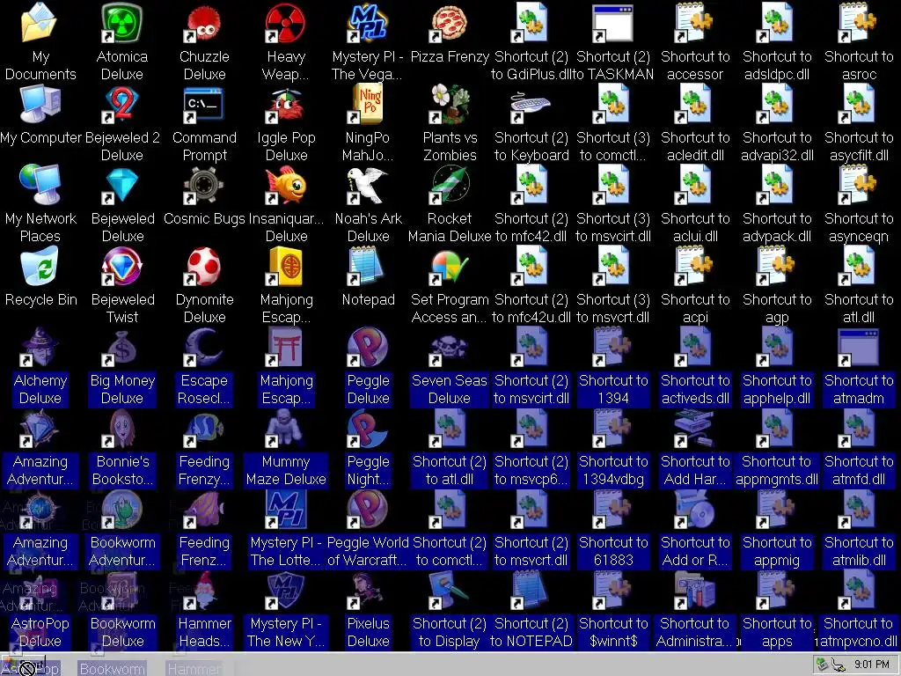
Task: Click Shortcut to Administra... tools icon
Action: click(695, 591)
